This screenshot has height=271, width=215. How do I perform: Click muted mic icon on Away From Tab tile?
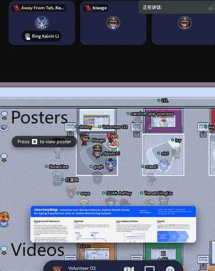[17, 8]
